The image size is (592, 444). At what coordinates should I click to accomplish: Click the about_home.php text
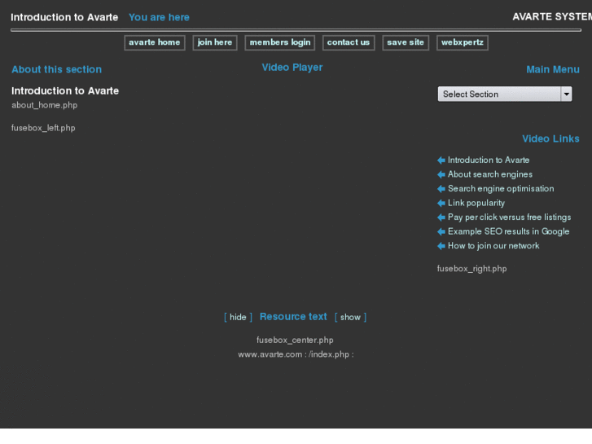point(45,105)
